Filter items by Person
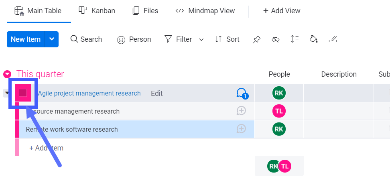 tap(134, 39)
